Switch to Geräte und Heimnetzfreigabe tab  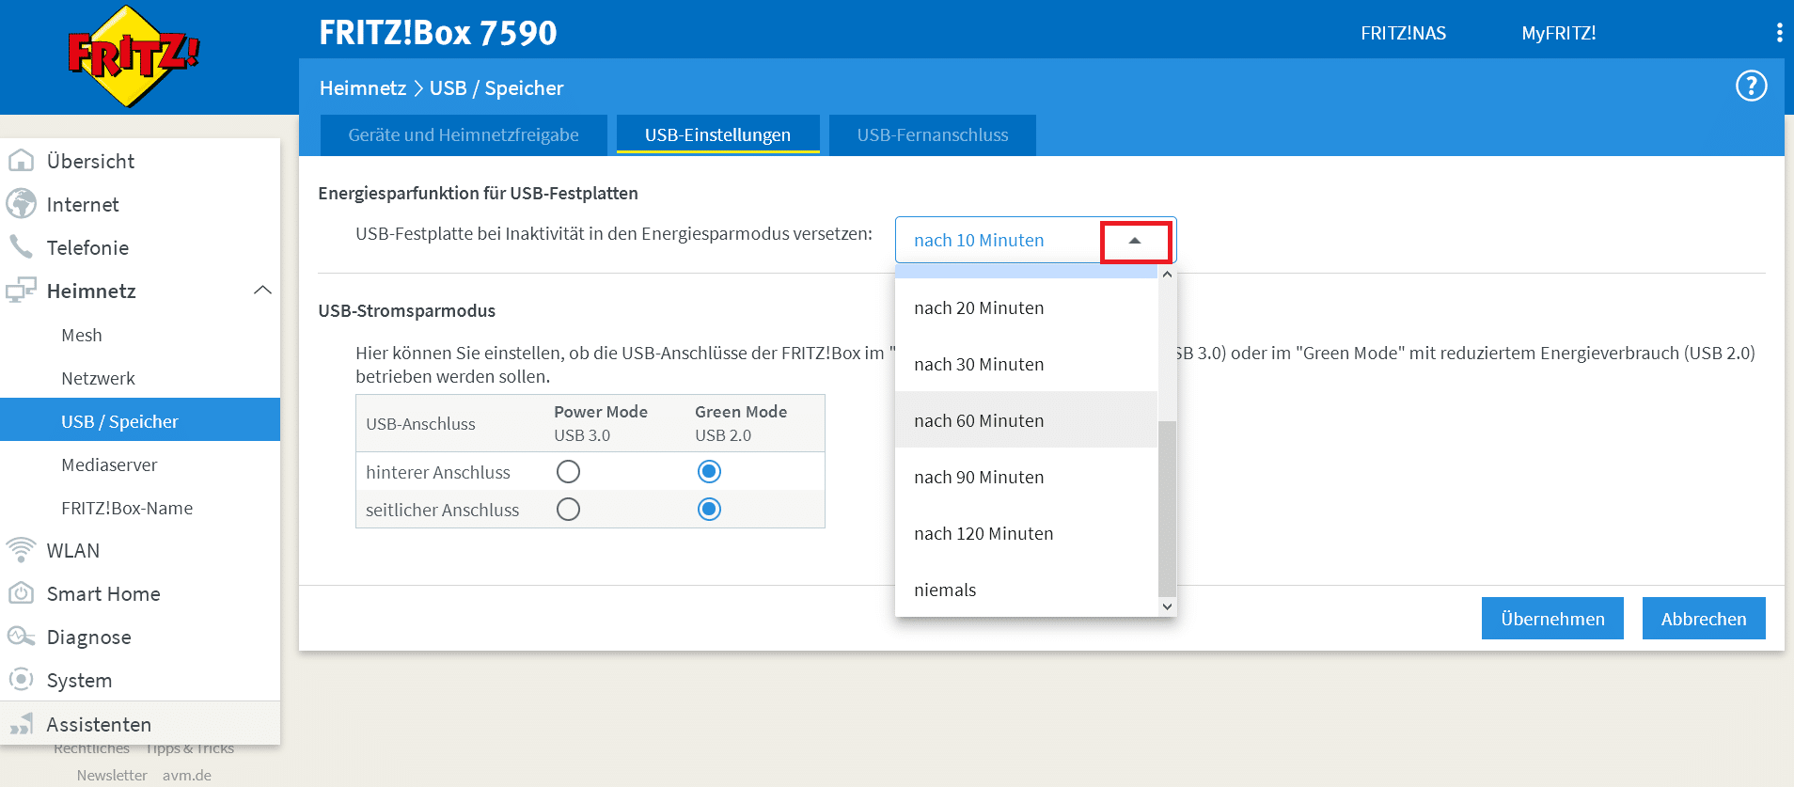464,134
